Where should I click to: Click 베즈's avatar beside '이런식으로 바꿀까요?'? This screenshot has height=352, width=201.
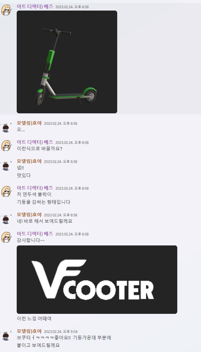pyautogui.click(x=6, y=146)
